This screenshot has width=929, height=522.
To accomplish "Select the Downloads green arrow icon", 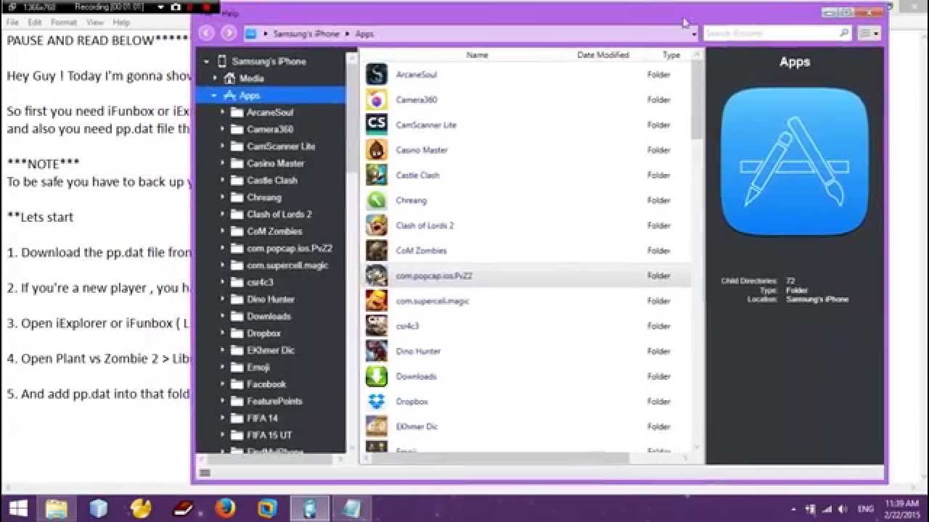I will click(377, 376).
